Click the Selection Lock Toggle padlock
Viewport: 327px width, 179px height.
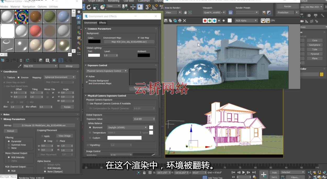point(145,172)
